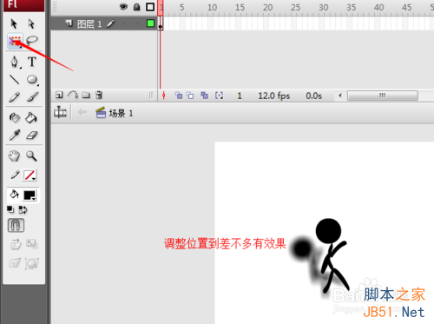Select the Hand tool

pos(14,156)
